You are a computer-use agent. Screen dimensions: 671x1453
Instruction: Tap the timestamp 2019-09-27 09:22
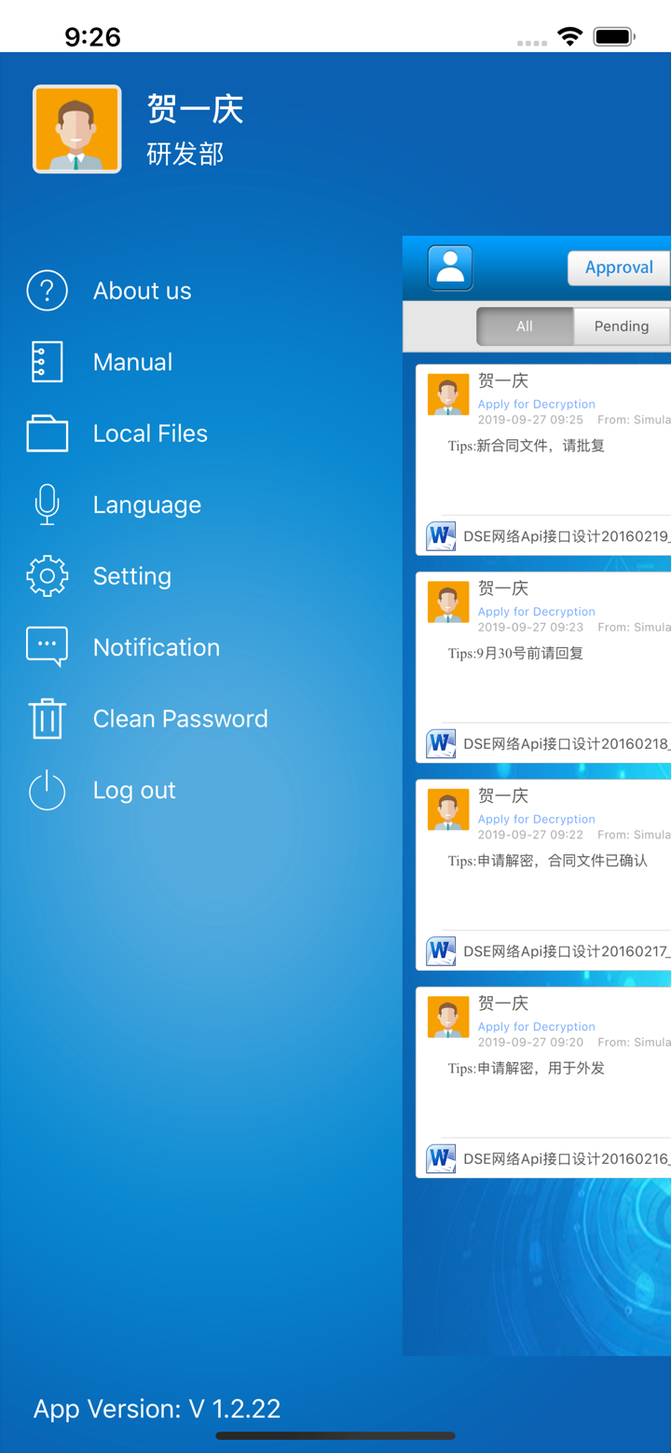click(531, 835)
